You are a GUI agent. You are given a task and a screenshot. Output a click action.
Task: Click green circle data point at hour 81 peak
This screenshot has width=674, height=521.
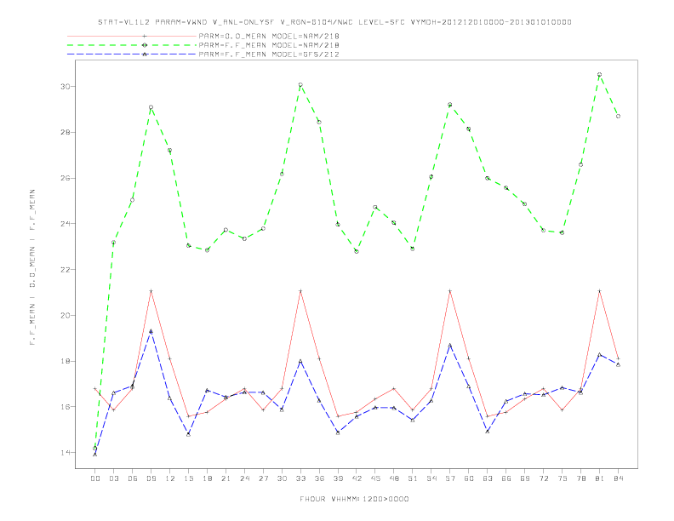(x=600, y=74)
